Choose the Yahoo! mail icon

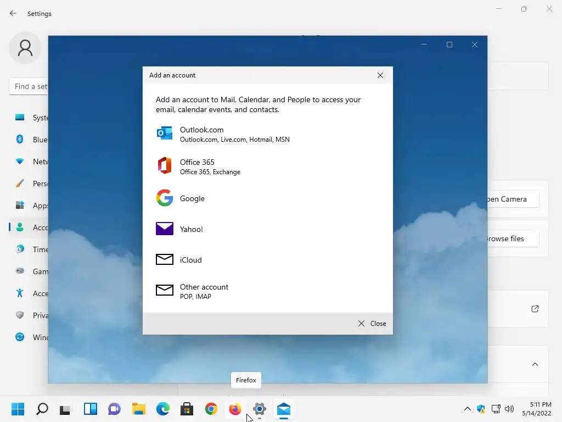click(165, 229)
